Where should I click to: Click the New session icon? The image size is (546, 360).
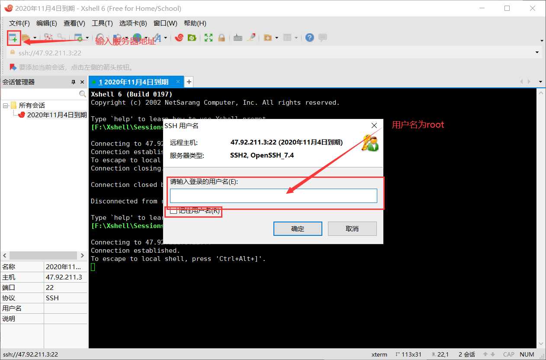(x=14, y=38)
